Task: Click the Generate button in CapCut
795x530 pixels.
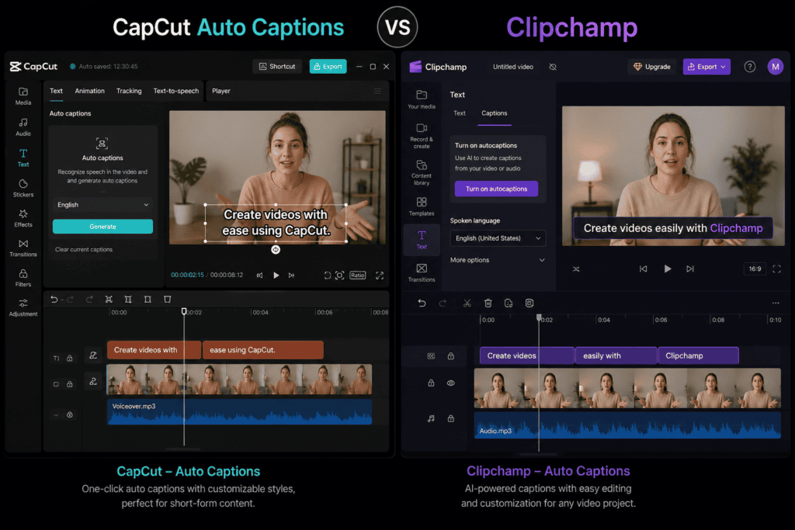Action: coord(102,227)
